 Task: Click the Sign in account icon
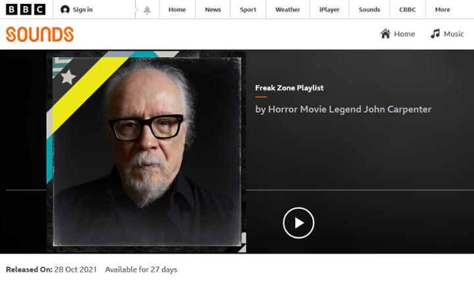tap(65, 10)
